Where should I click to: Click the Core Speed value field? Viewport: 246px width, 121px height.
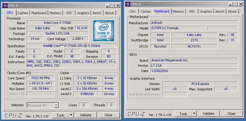tap(41, 78)
